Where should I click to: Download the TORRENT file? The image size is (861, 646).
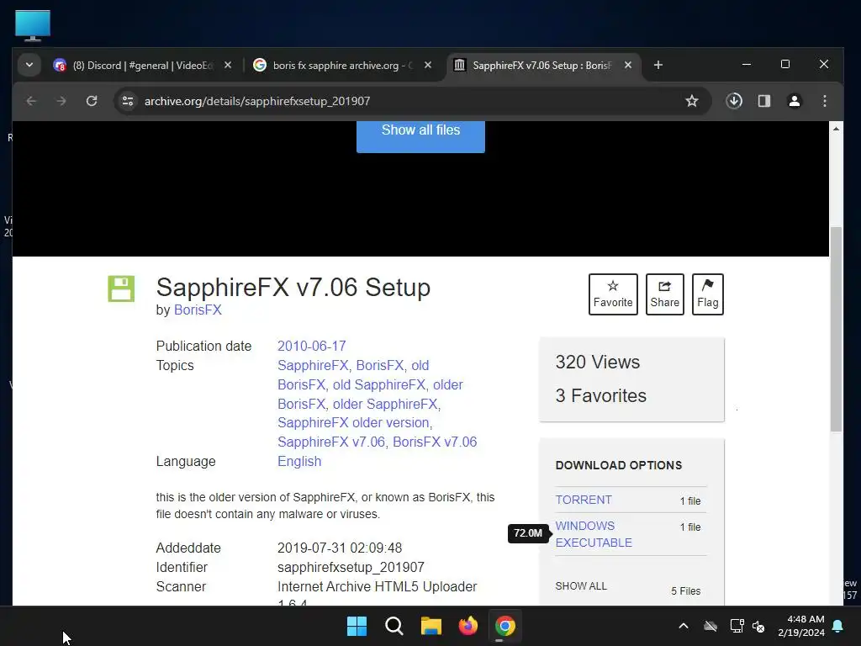(584, 500)
